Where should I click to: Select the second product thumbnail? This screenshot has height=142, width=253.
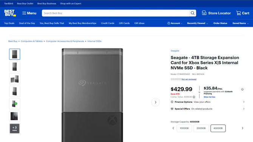point(14,67)
